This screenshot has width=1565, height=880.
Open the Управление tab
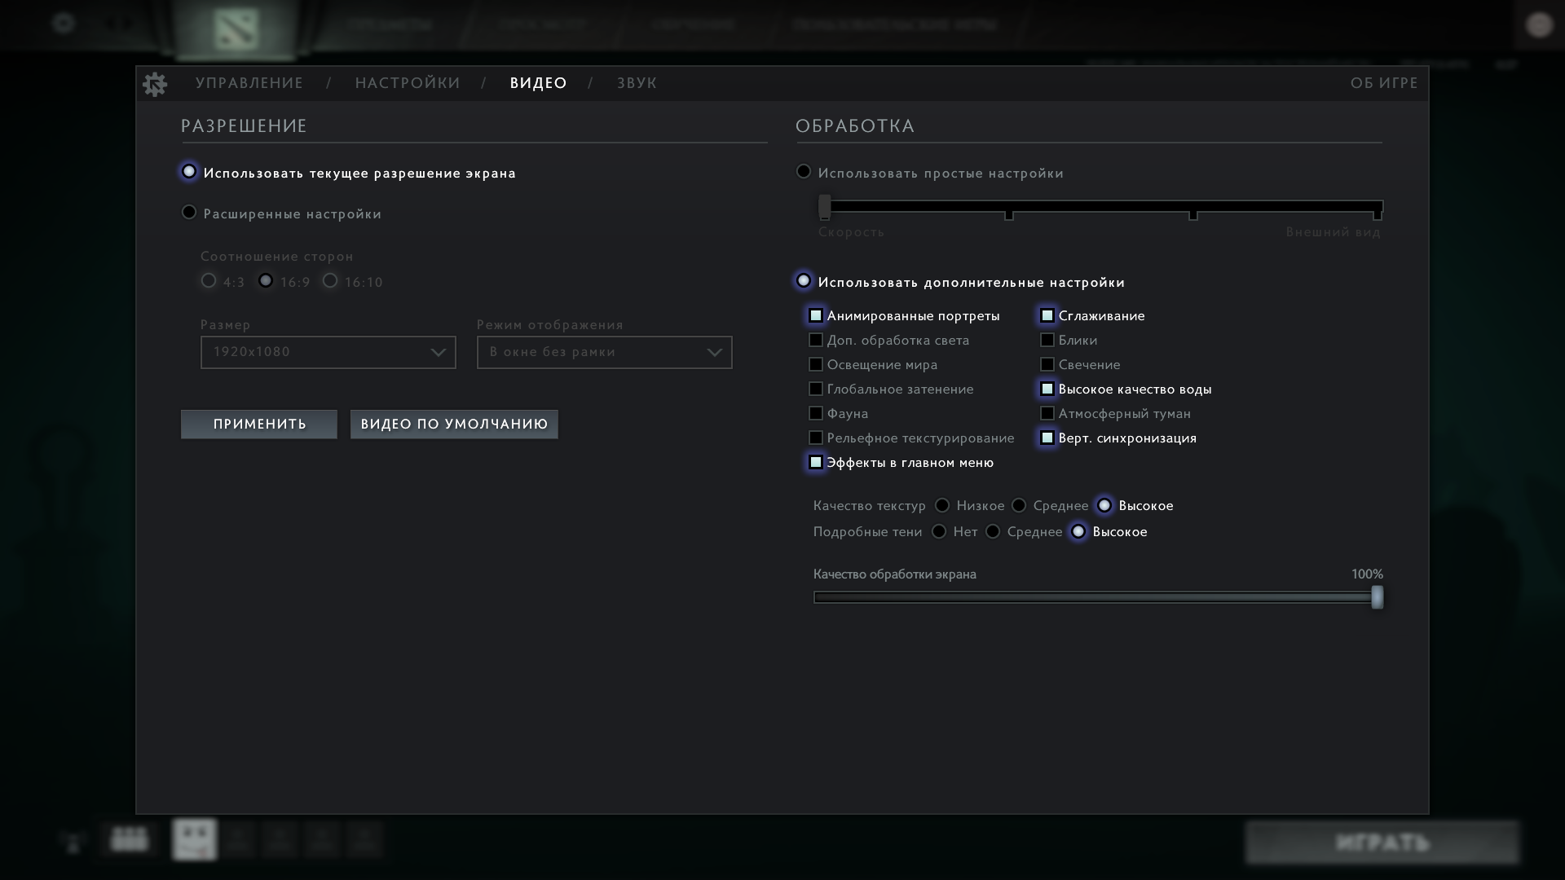249,83
